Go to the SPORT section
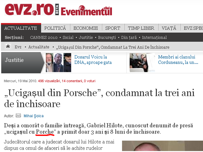 (x=113, y=28)
